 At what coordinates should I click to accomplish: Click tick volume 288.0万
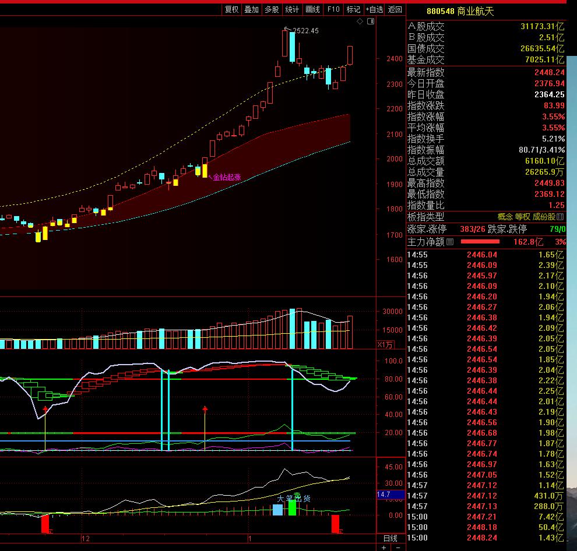tap(548, 506)
